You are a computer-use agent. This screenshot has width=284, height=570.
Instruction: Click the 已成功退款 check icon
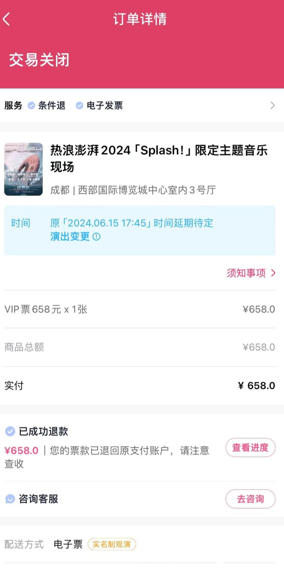10,431
